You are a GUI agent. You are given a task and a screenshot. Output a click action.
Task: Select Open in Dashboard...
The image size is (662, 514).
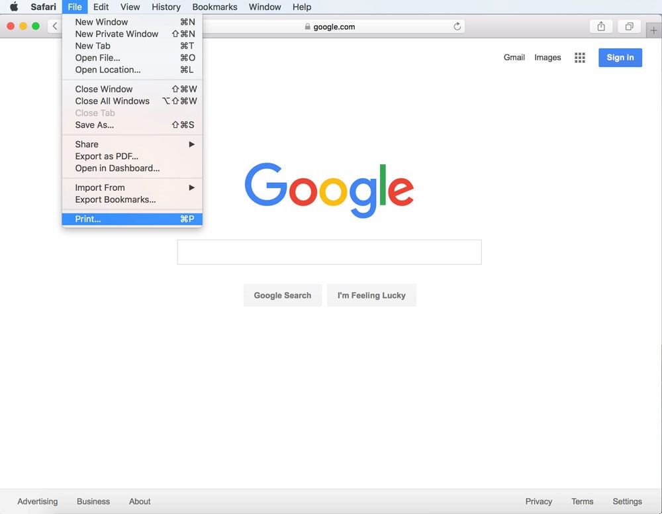click(x=132, y=168)
